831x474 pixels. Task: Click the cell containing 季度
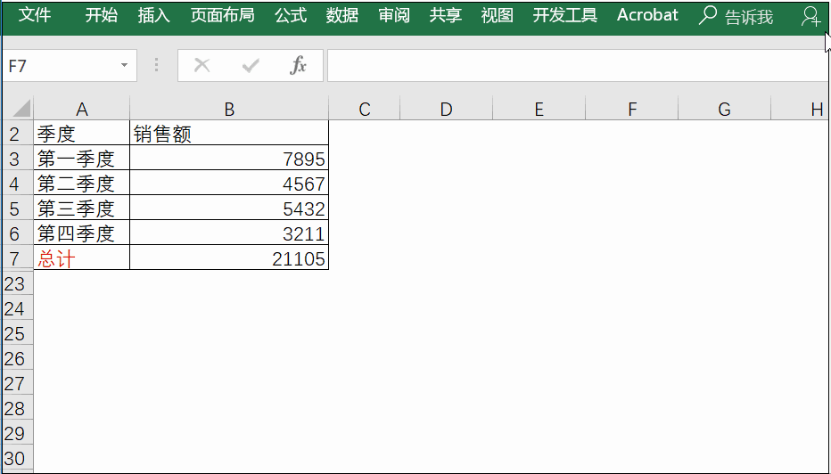click(x=82, y=134)
